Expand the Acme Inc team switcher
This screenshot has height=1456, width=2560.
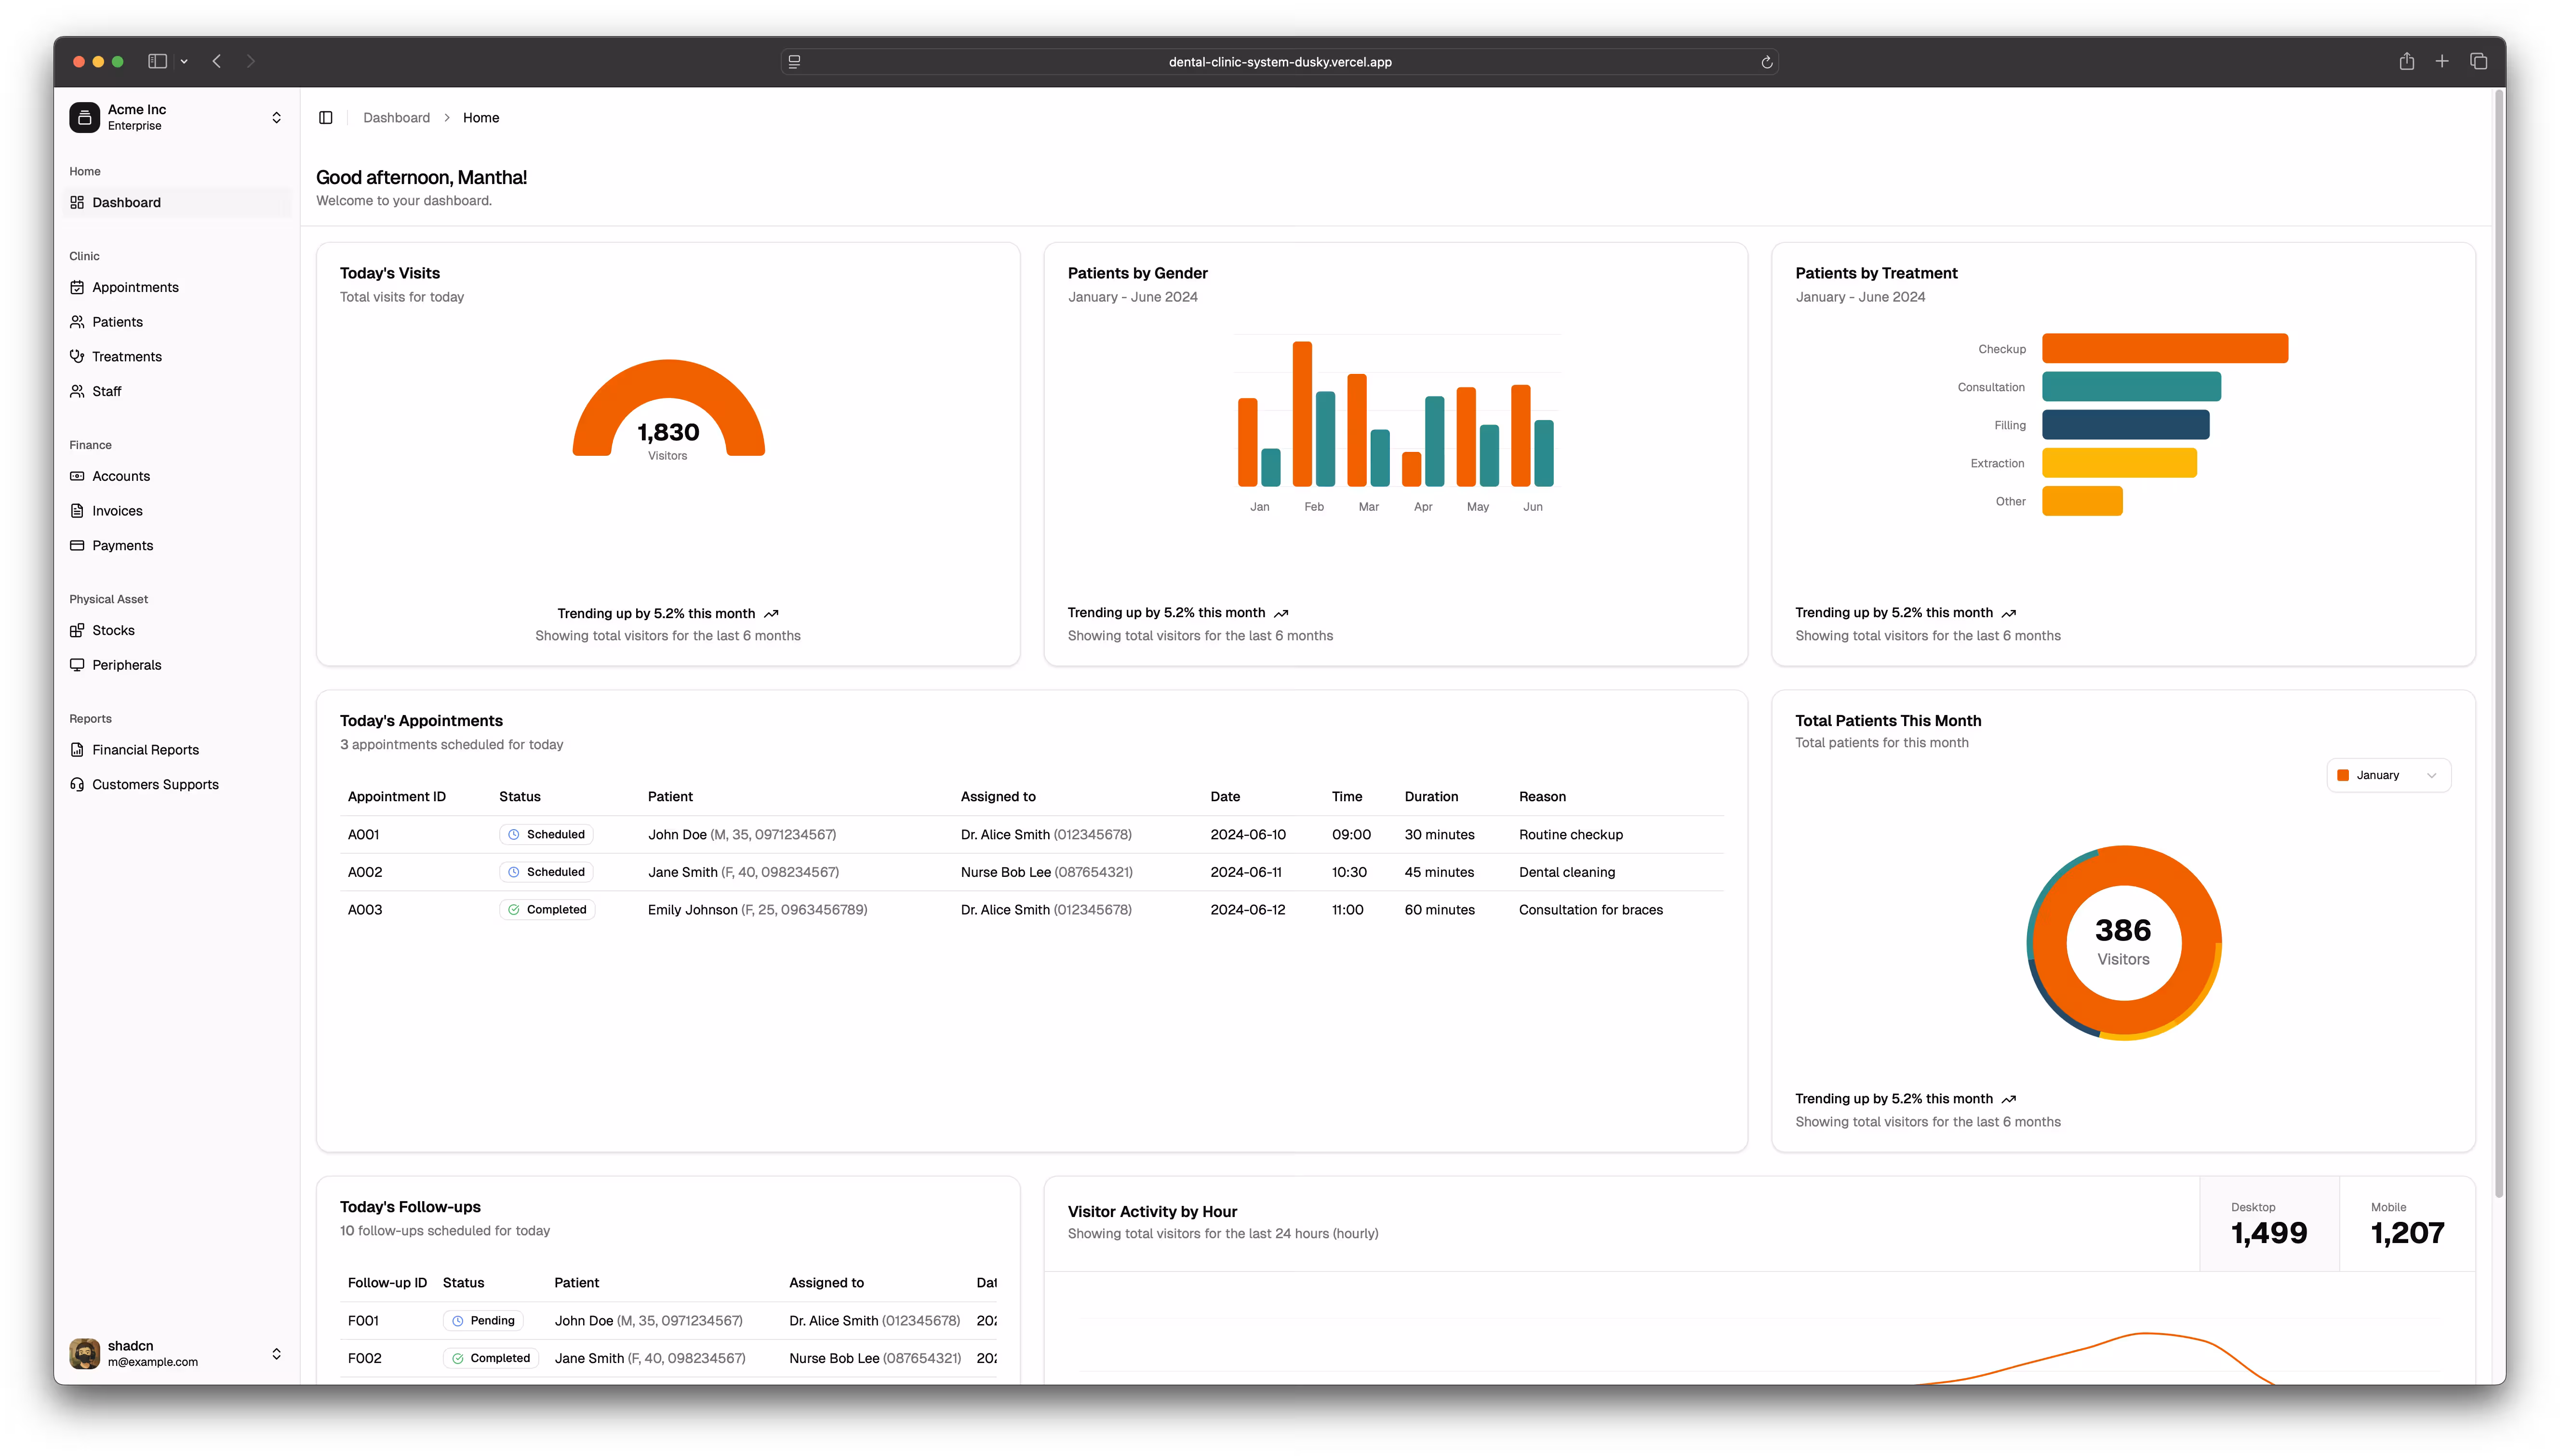(276, 118)
